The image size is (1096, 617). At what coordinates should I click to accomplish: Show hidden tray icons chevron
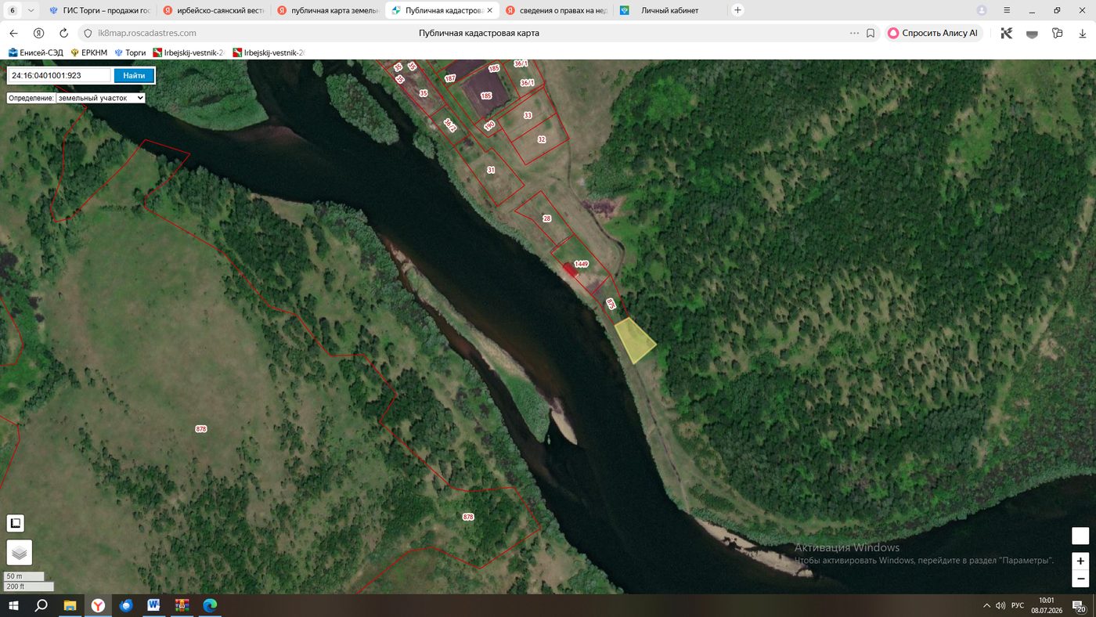click(x=986, y=605)
